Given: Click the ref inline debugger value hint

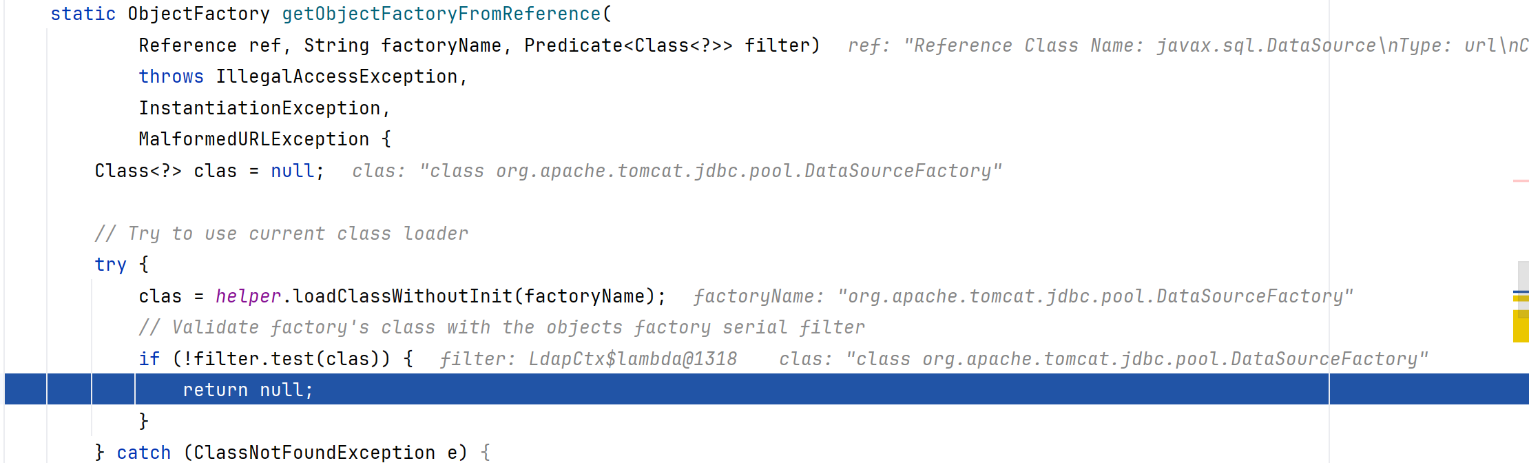Looking at the screenshot, I should [1187, 45].
